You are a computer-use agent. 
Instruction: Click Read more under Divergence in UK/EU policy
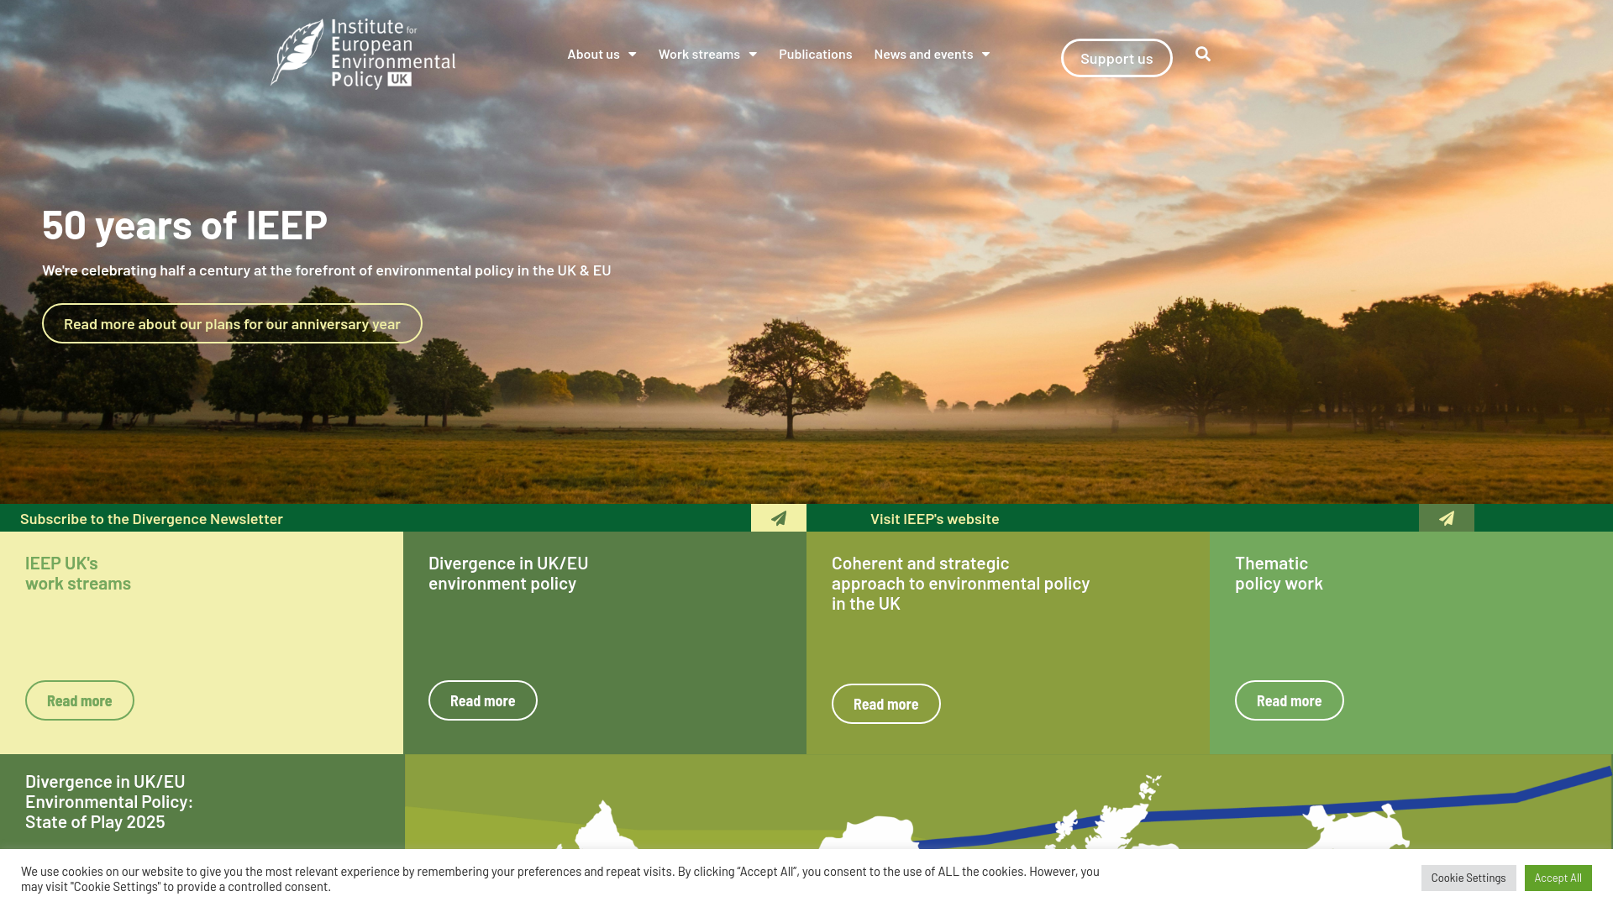[483, 700]
